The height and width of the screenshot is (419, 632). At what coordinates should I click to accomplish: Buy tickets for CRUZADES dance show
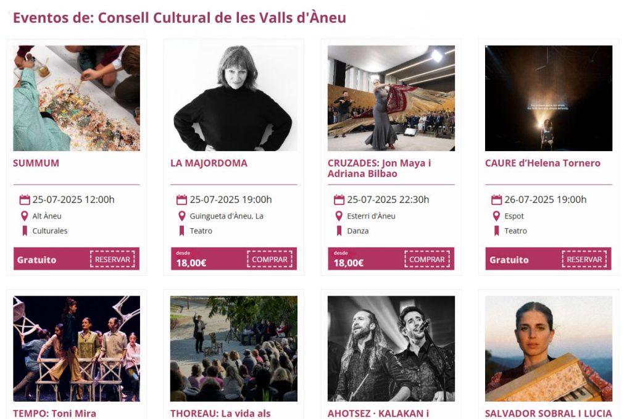(427, 259)
